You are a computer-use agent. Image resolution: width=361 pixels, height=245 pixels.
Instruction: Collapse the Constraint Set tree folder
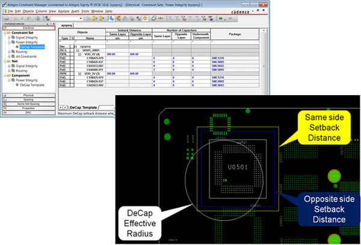[x=5, y=33]
